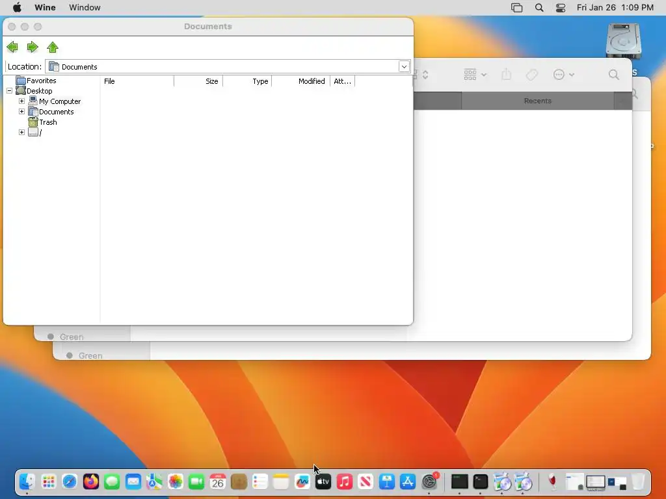Open Spotlight search in menu bar
Viewport: 666px width, 499px height.
click(539, 8)
